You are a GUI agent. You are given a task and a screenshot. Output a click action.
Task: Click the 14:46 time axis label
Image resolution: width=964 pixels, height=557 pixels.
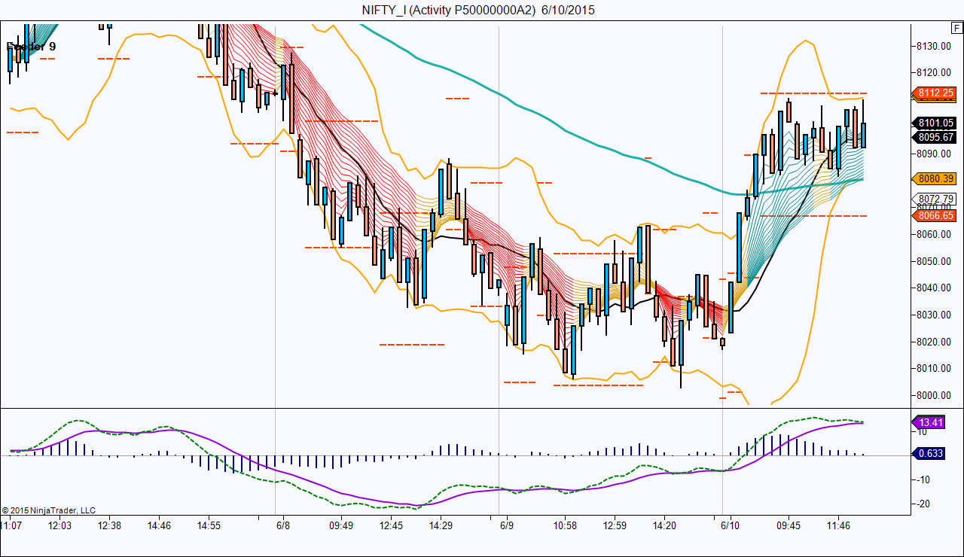159,525
